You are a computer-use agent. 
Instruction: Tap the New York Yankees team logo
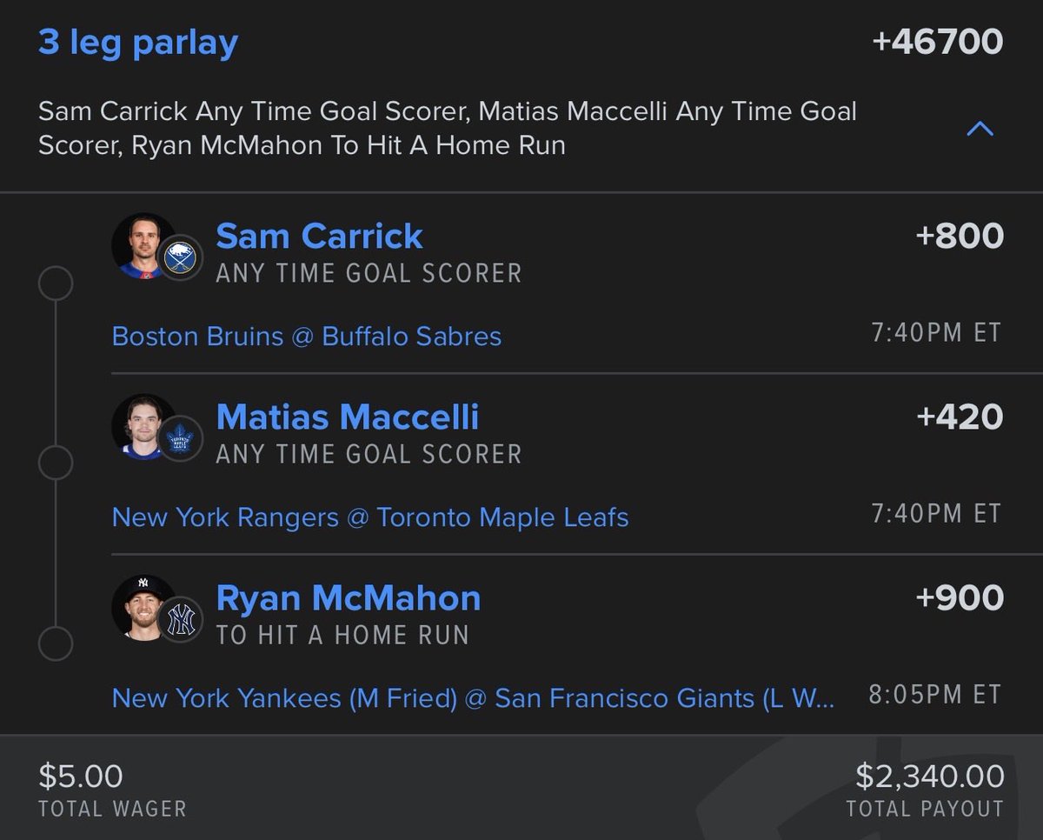coord(183,619)
